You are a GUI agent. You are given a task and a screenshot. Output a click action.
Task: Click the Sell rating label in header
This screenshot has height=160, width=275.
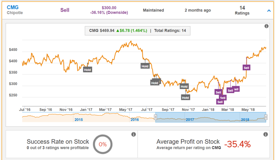[x=65, y=10]
